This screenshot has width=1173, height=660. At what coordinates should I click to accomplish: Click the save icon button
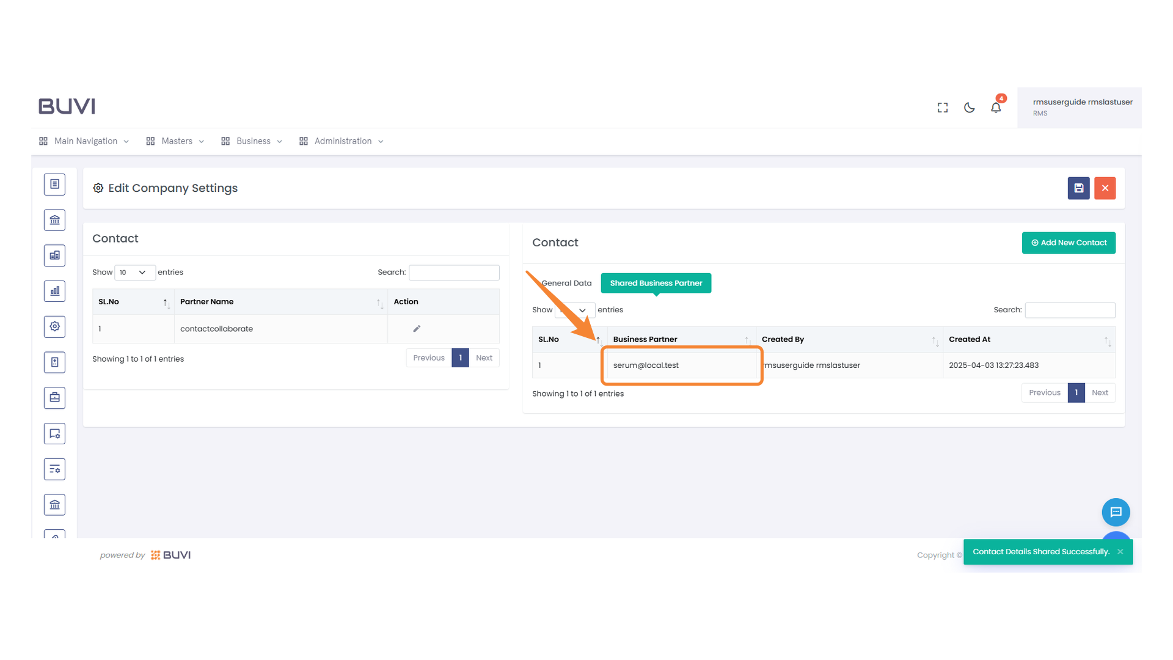[x=1078, y=188]
